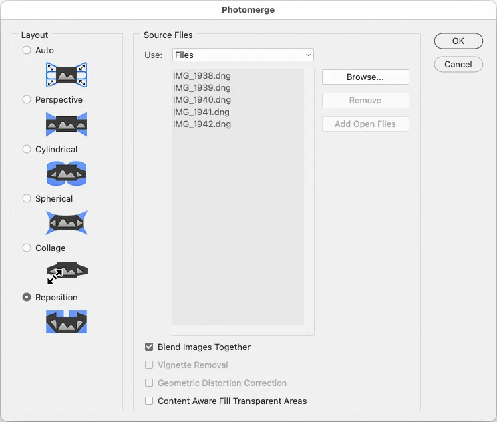Select the Auto layout radio button

click(27, 50)
